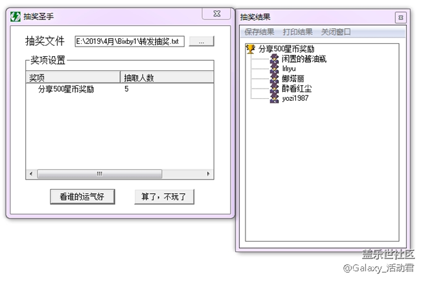Sort by the 奖项 column header
Screen dimensions: 421x283
(x=73, y=78)
